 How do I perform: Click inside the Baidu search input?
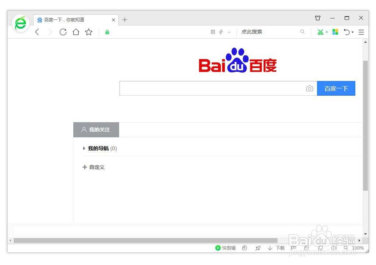pos(212,88)
